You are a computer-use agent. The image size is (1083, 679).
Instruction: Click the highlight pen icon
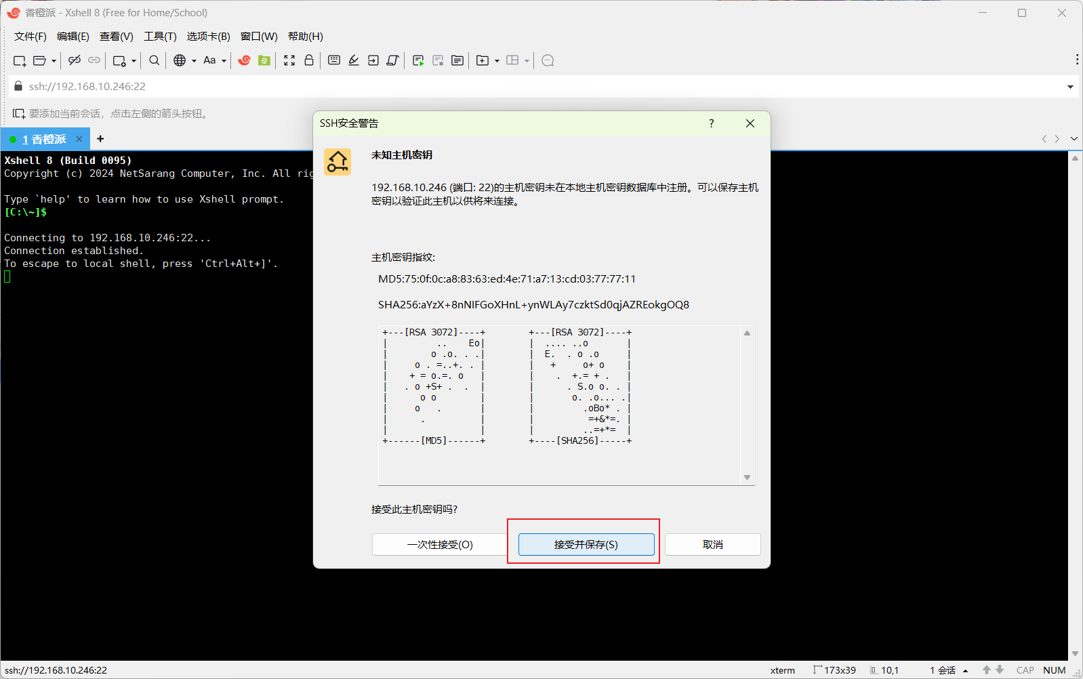tap(354, 60)
